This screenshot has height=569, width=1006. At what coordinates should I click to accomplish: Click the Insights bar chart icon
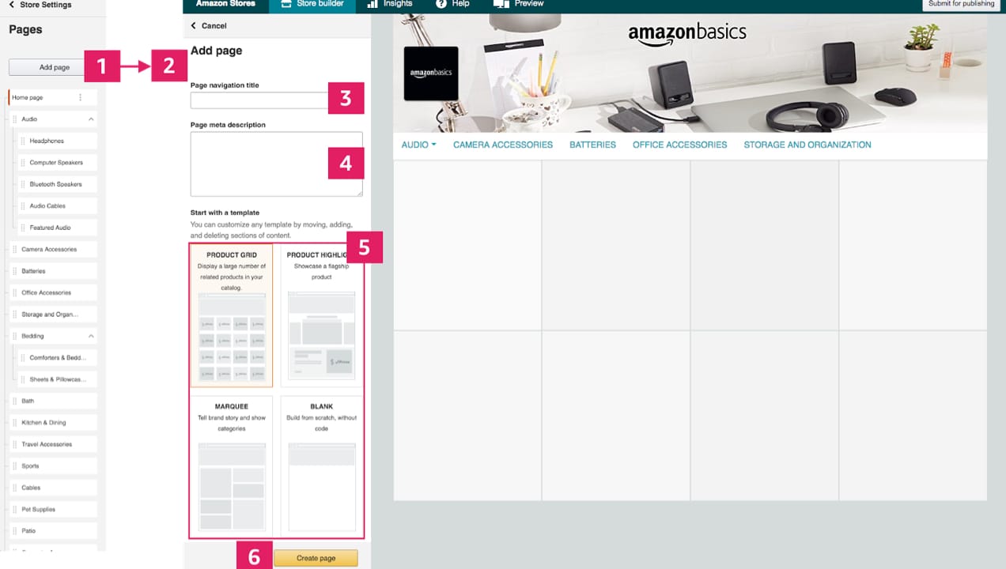373,4
